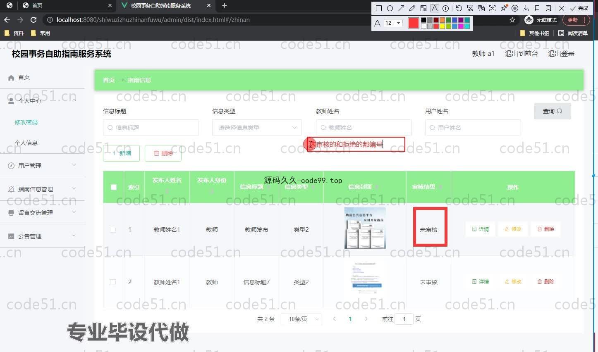Open the 10条/页 page size dropdown
598x352 pixels.
[301, 319]
